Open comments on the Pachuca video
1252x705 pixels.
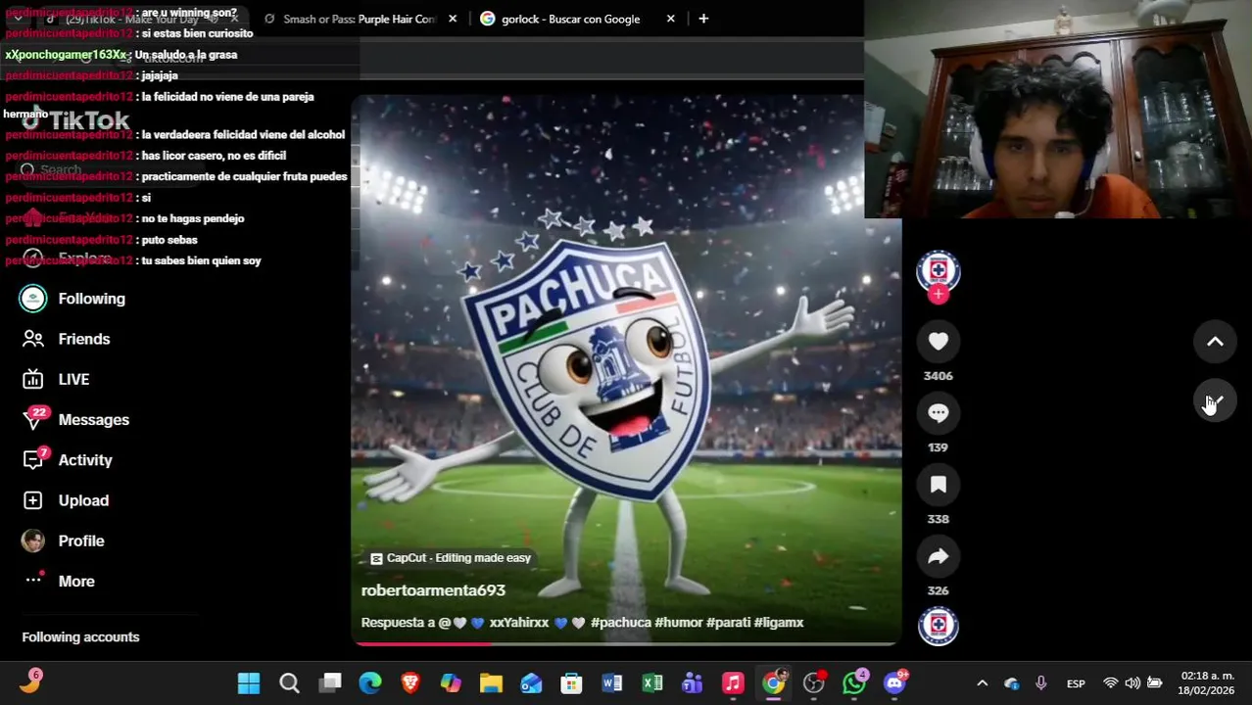pos(938,412)
